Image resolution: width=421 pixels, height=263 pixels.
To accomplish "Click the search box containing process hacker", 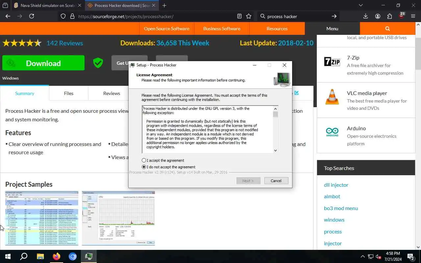I will coord(298,16).
